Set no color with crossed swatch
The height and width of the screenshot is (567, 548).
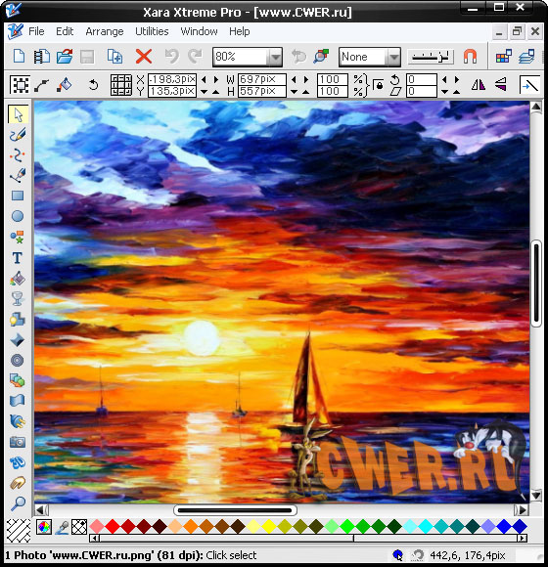pyautogui.click(x=79, y=527)
